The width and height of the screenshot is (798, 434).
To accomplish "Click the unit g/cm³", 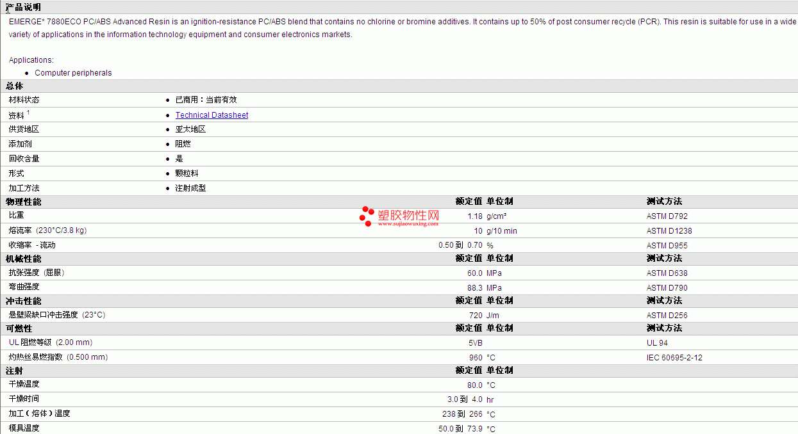I will click(x=497, y=216).
